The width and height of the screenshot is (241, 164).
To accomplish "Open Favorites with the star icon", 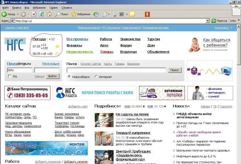I will click(x=74, y=14).
